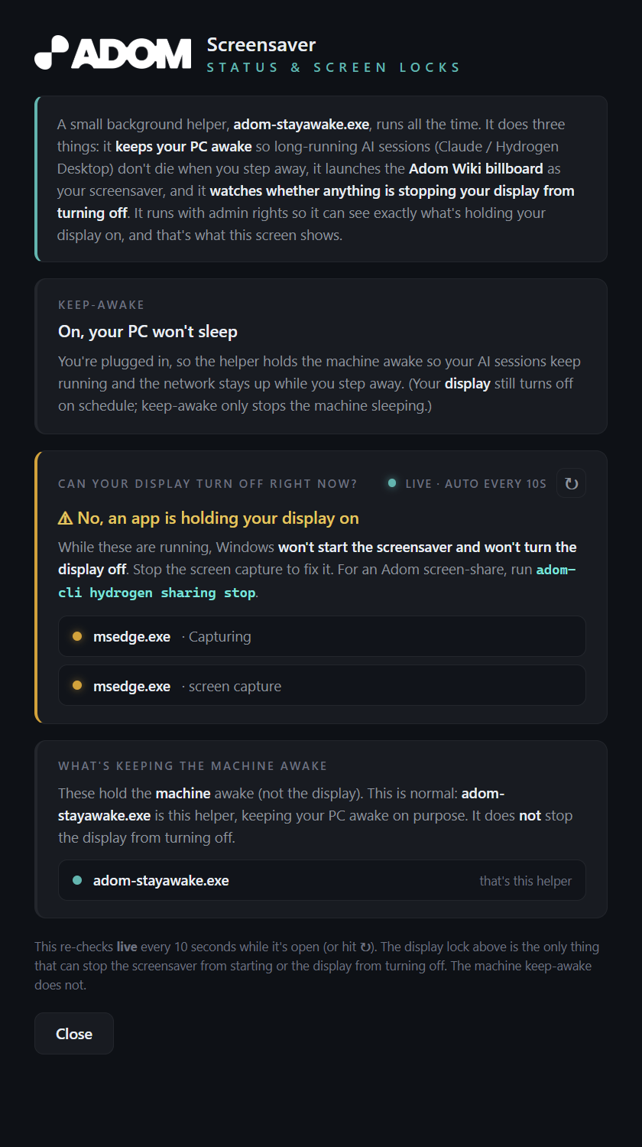Click the 'STATUS & SCREEN LOCKS' subtitle

pyautogui.click(x=334, y=67)
